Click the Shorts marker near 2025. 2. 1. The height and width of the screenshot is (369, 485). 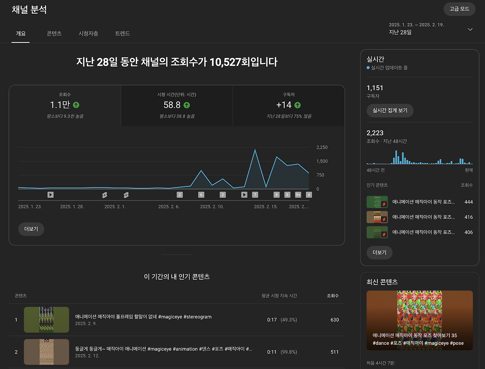pyautogui.click(x=126, y=195)
